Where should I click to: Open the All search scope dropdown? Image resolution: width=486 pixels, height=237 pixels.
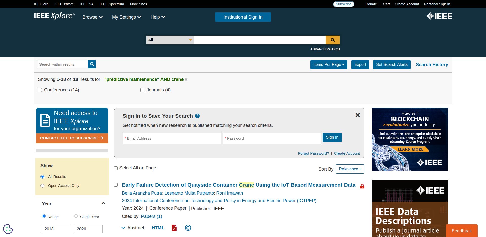(170, 40)
